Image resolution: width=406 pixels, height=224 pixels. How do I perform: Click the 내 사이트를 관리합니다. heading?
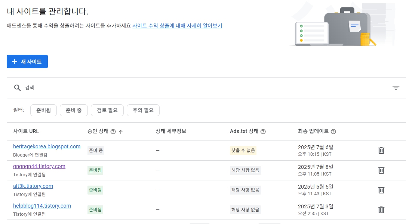(47, 11)
